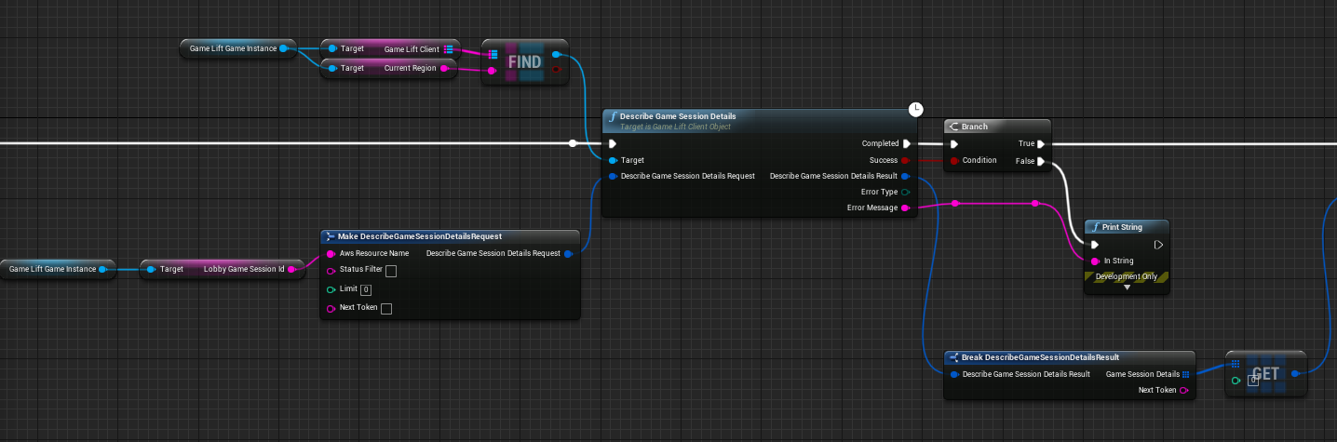This screenshot has width=1337, height=442.
Task: Click the Next Token text box on Make node
Action: coord(386,308)
